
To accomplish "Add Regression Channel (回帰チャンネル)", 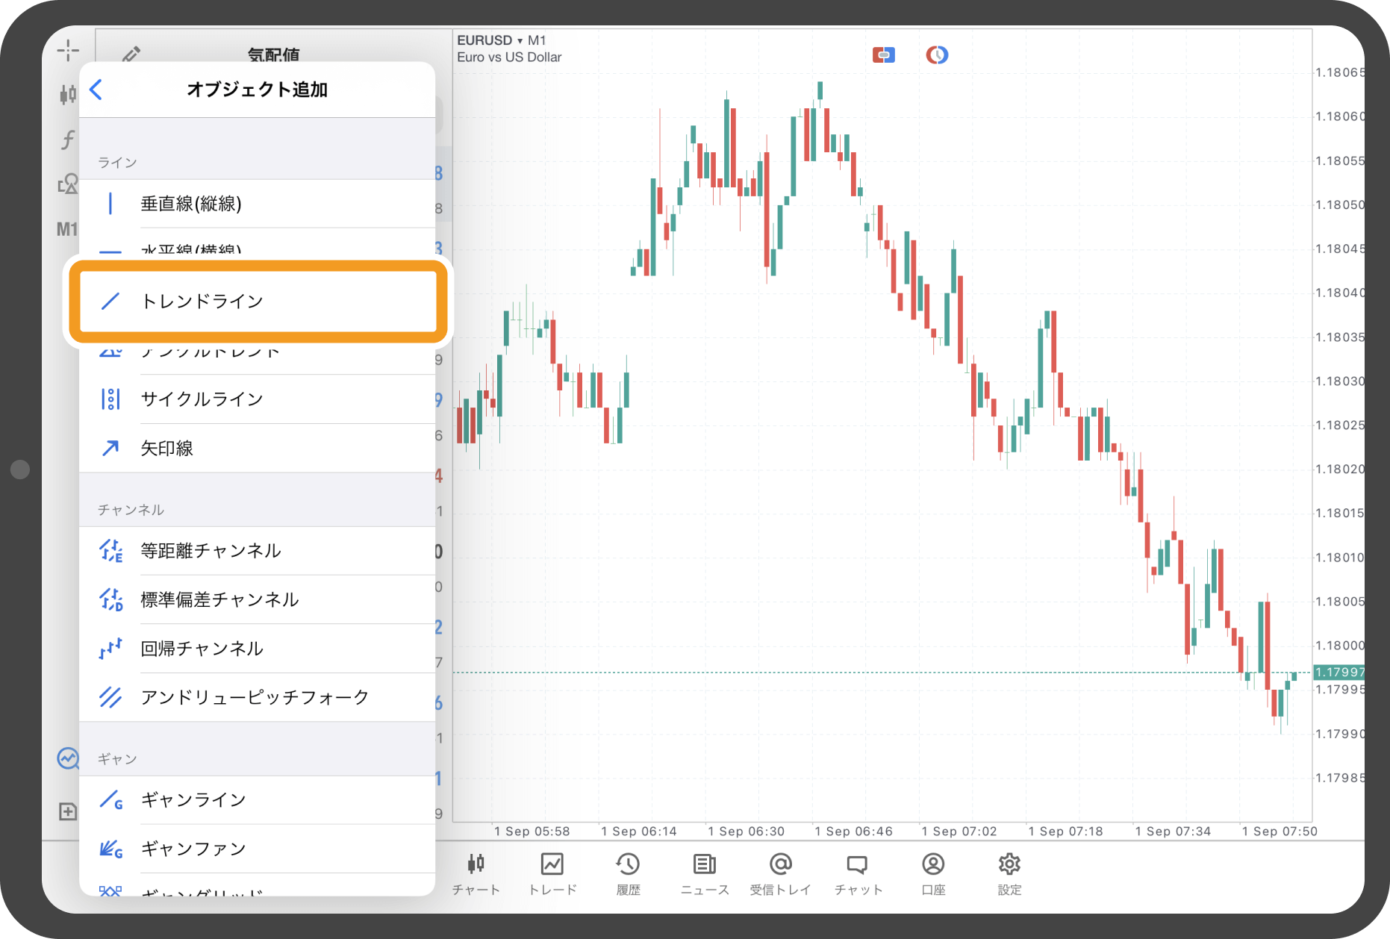I will 257,649.
